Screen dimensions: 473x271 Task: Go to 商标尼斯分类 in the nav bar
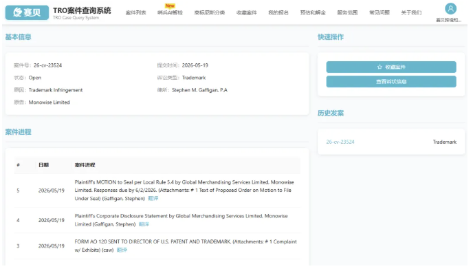tap(210, 12)
